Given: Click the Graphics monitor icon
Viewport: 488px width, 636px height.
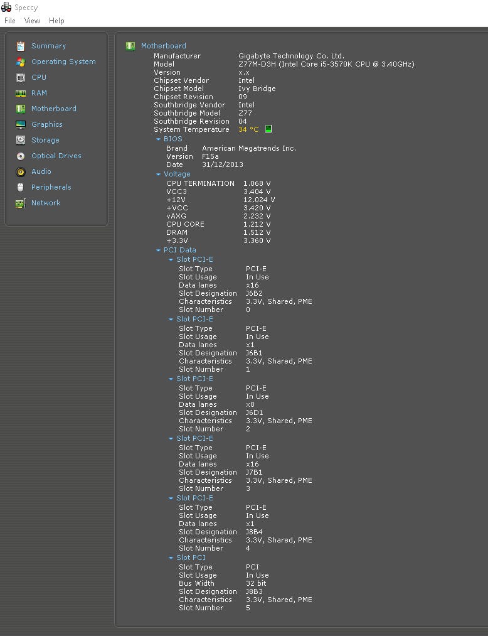Looking at the screenshot, I should pos(21,124).
